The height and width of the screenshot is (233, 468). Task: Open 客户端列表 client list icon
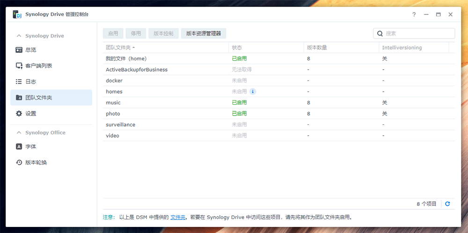[19, 66]
